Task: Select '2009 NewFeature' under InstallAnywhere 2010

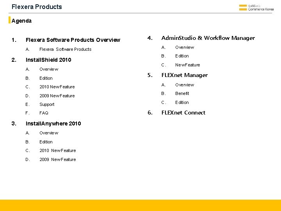Action: tap(58, 159)
